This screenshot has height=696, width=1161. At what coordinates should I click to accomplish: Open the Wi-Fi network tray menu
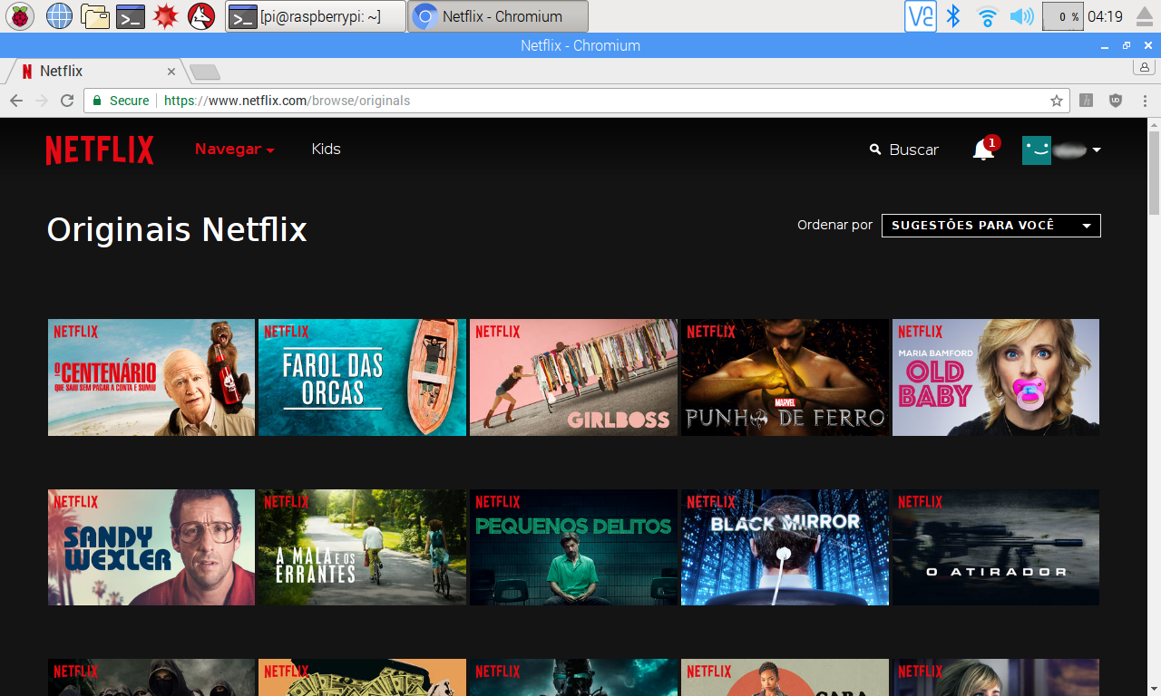(x=987, y=16)
